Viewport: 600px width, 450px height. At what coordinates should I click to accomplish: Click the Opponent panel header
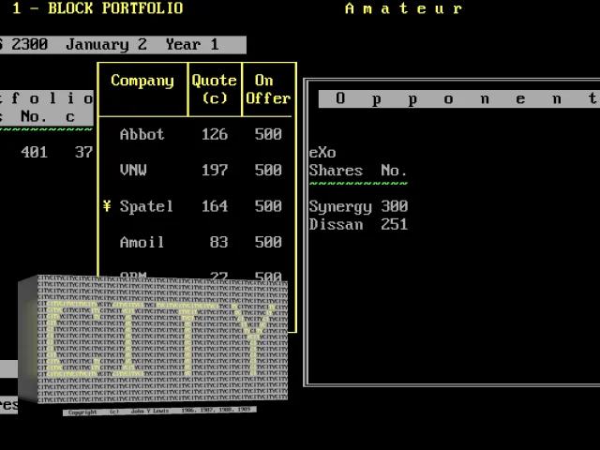point(459,99)
